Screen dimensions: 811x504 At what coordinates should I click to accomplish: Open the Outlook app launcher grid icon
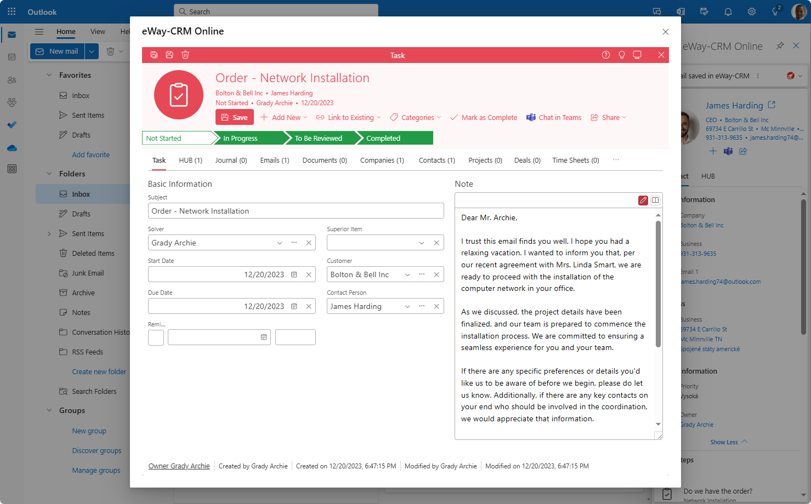(12, 12)
